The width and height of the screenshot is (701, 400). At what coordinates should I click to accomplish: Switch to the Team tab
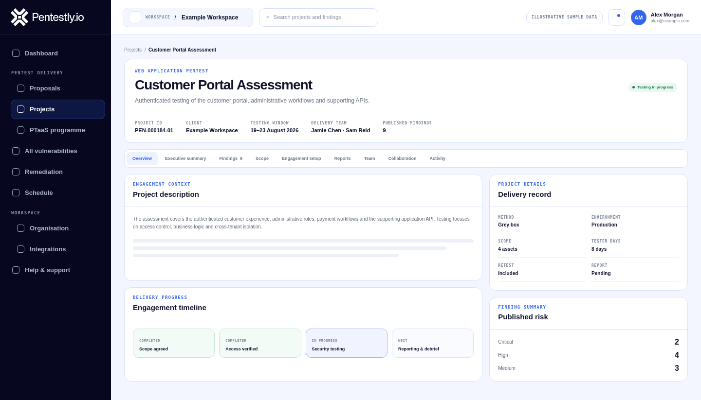pyautogui.click(x=369, y=158)
